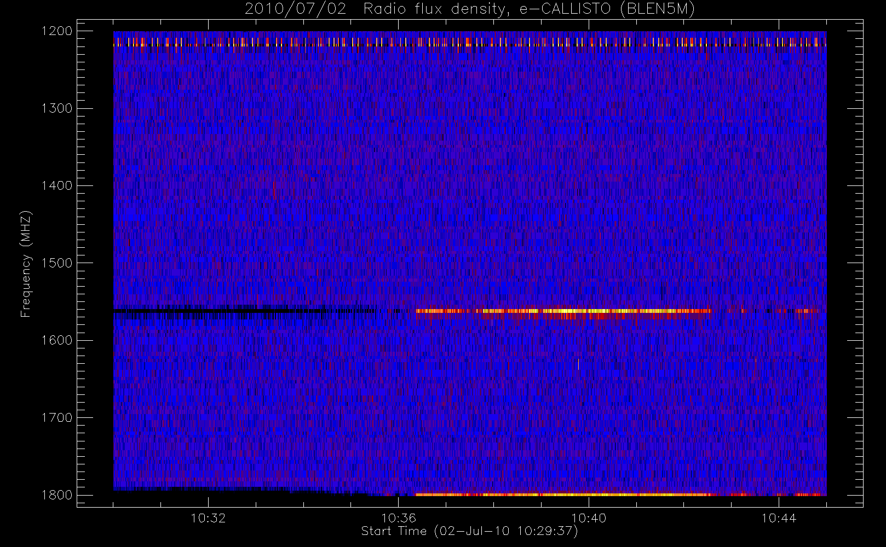Viewport: 886px width, 547px height.
Task: Select the 1500 frequency axis label
Action: pyautogui.click(x=57, y=263)
